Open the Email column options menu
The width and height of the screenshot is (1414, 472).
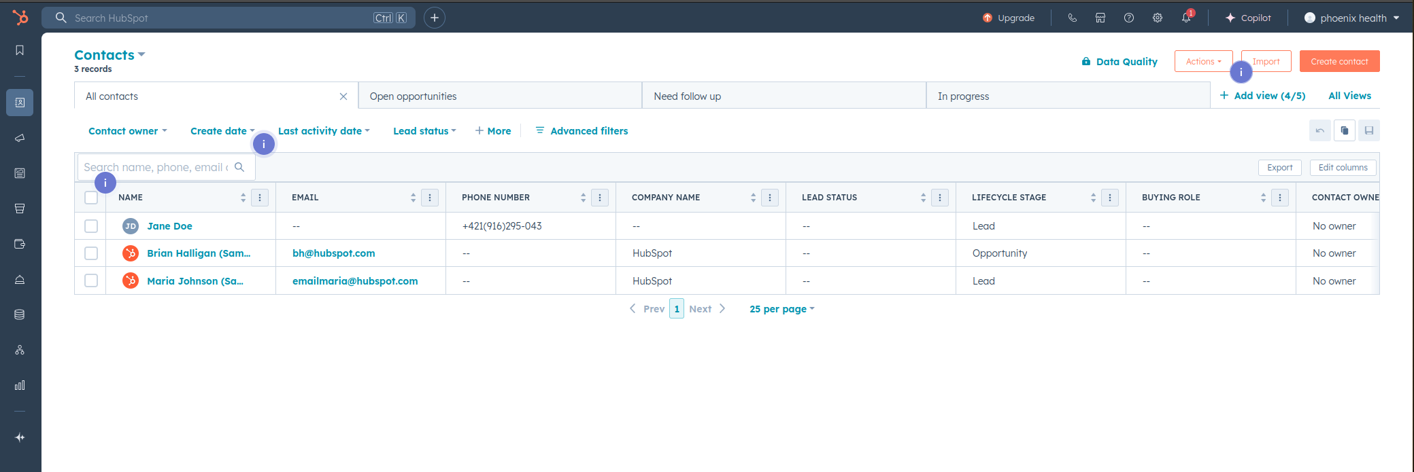[430, 198]
